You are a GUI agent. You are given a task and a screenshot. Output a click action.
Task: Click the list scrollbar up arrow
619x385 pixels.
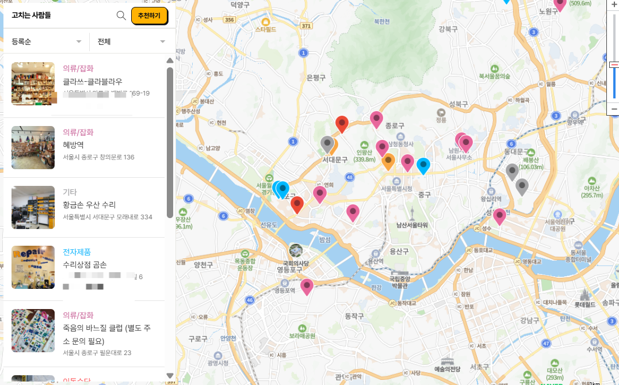pyautogui.click(x=170, y=60)
